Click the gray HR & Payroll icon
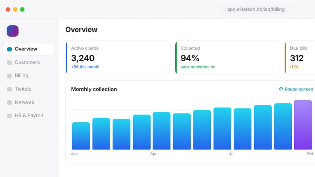The width and height of the screenshot is (315, 177). 10,116
